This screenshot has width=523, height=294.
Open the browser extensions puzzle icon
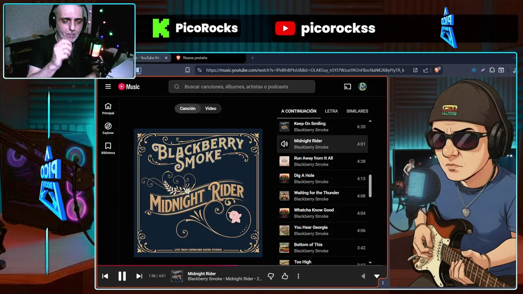tap(492, 70)
